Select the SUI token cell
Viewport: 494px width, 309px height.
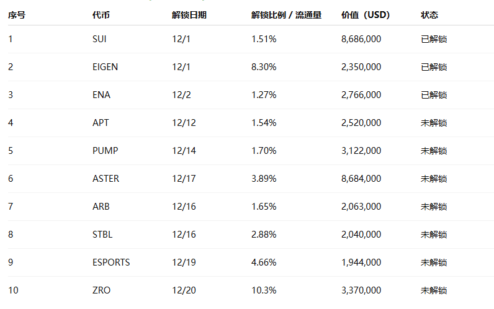click(x=99, y=39)
